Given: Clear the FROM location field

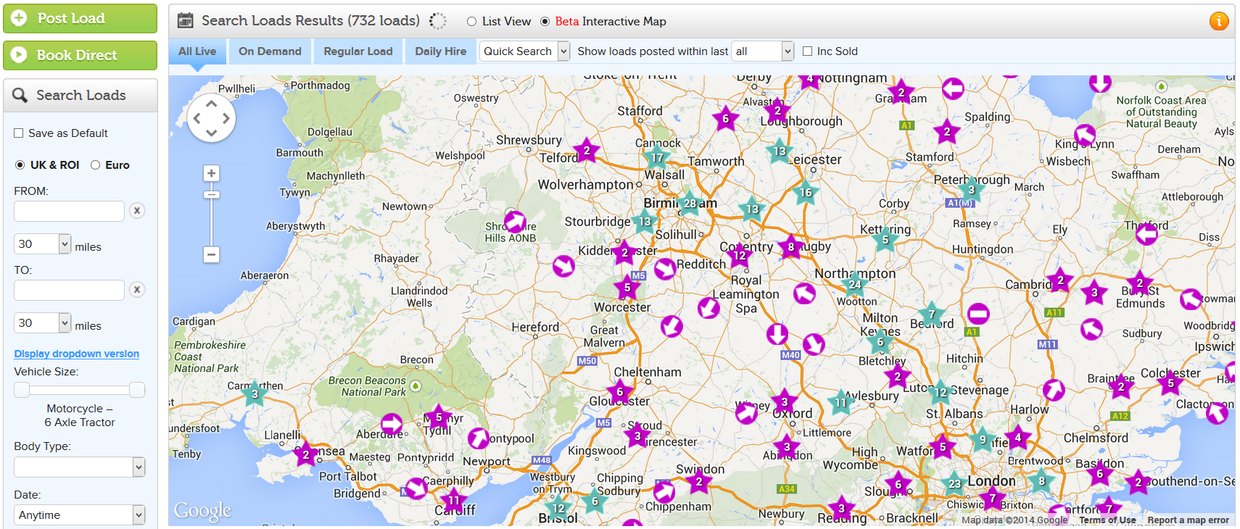Looking at the screenshot, I should (x=136, y=211).
